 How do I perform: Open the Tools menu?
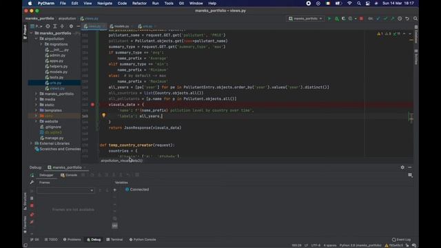click(x=169, y=3)
